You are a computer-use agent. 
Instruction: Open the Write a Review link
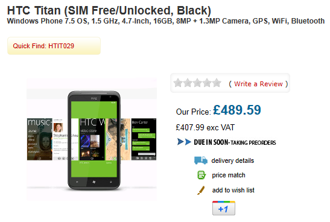258,84
